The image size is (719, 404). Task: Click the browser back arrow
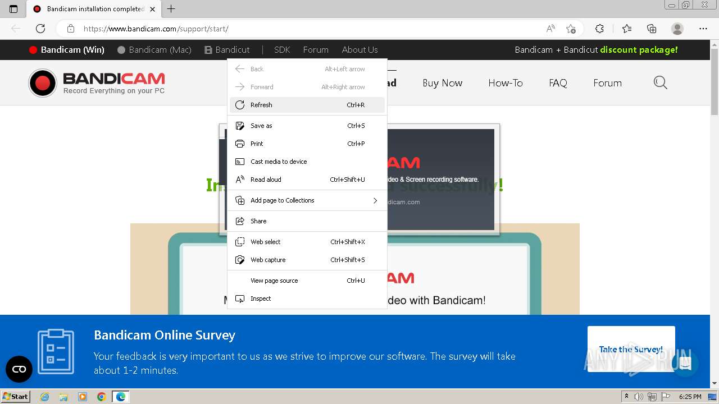16,29
